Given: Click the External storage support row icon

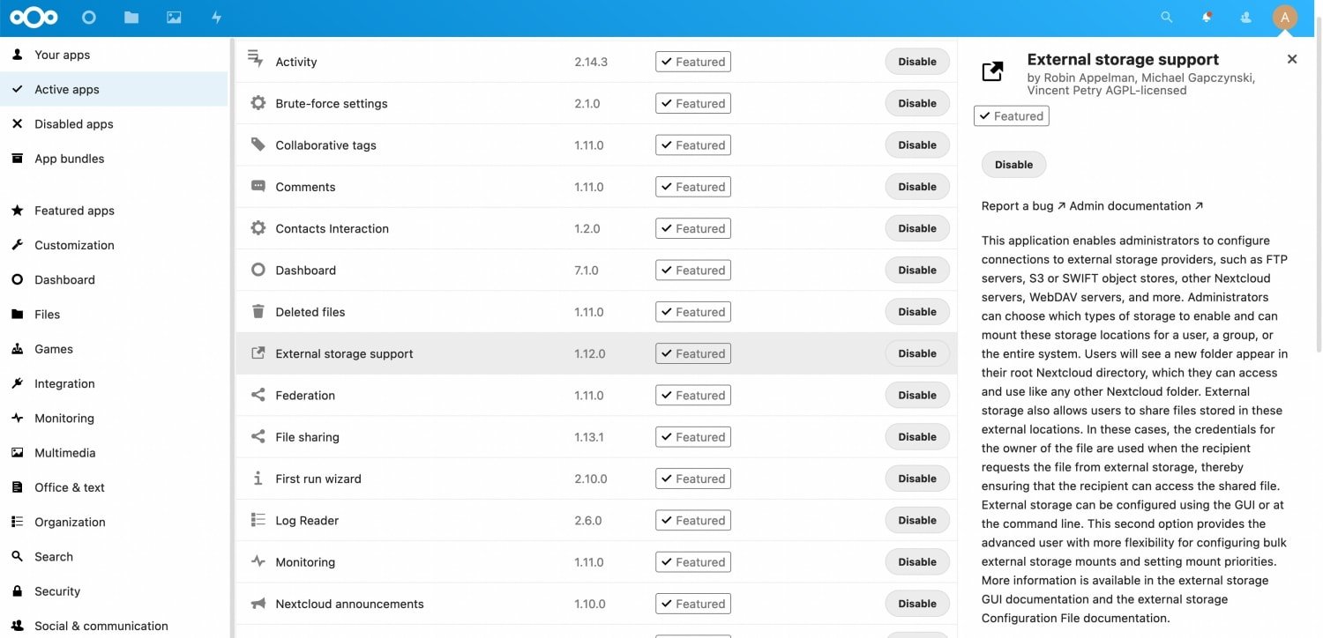Looking at the screenshot, I should 258,353.
